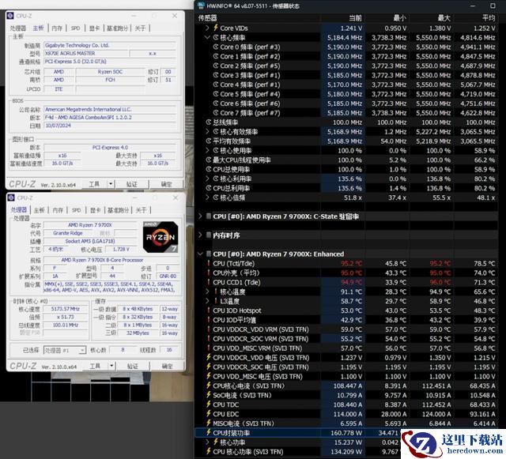Click the AMD Ryzen 7 9700X name field

pyautogui.click(x=90, y=225)
